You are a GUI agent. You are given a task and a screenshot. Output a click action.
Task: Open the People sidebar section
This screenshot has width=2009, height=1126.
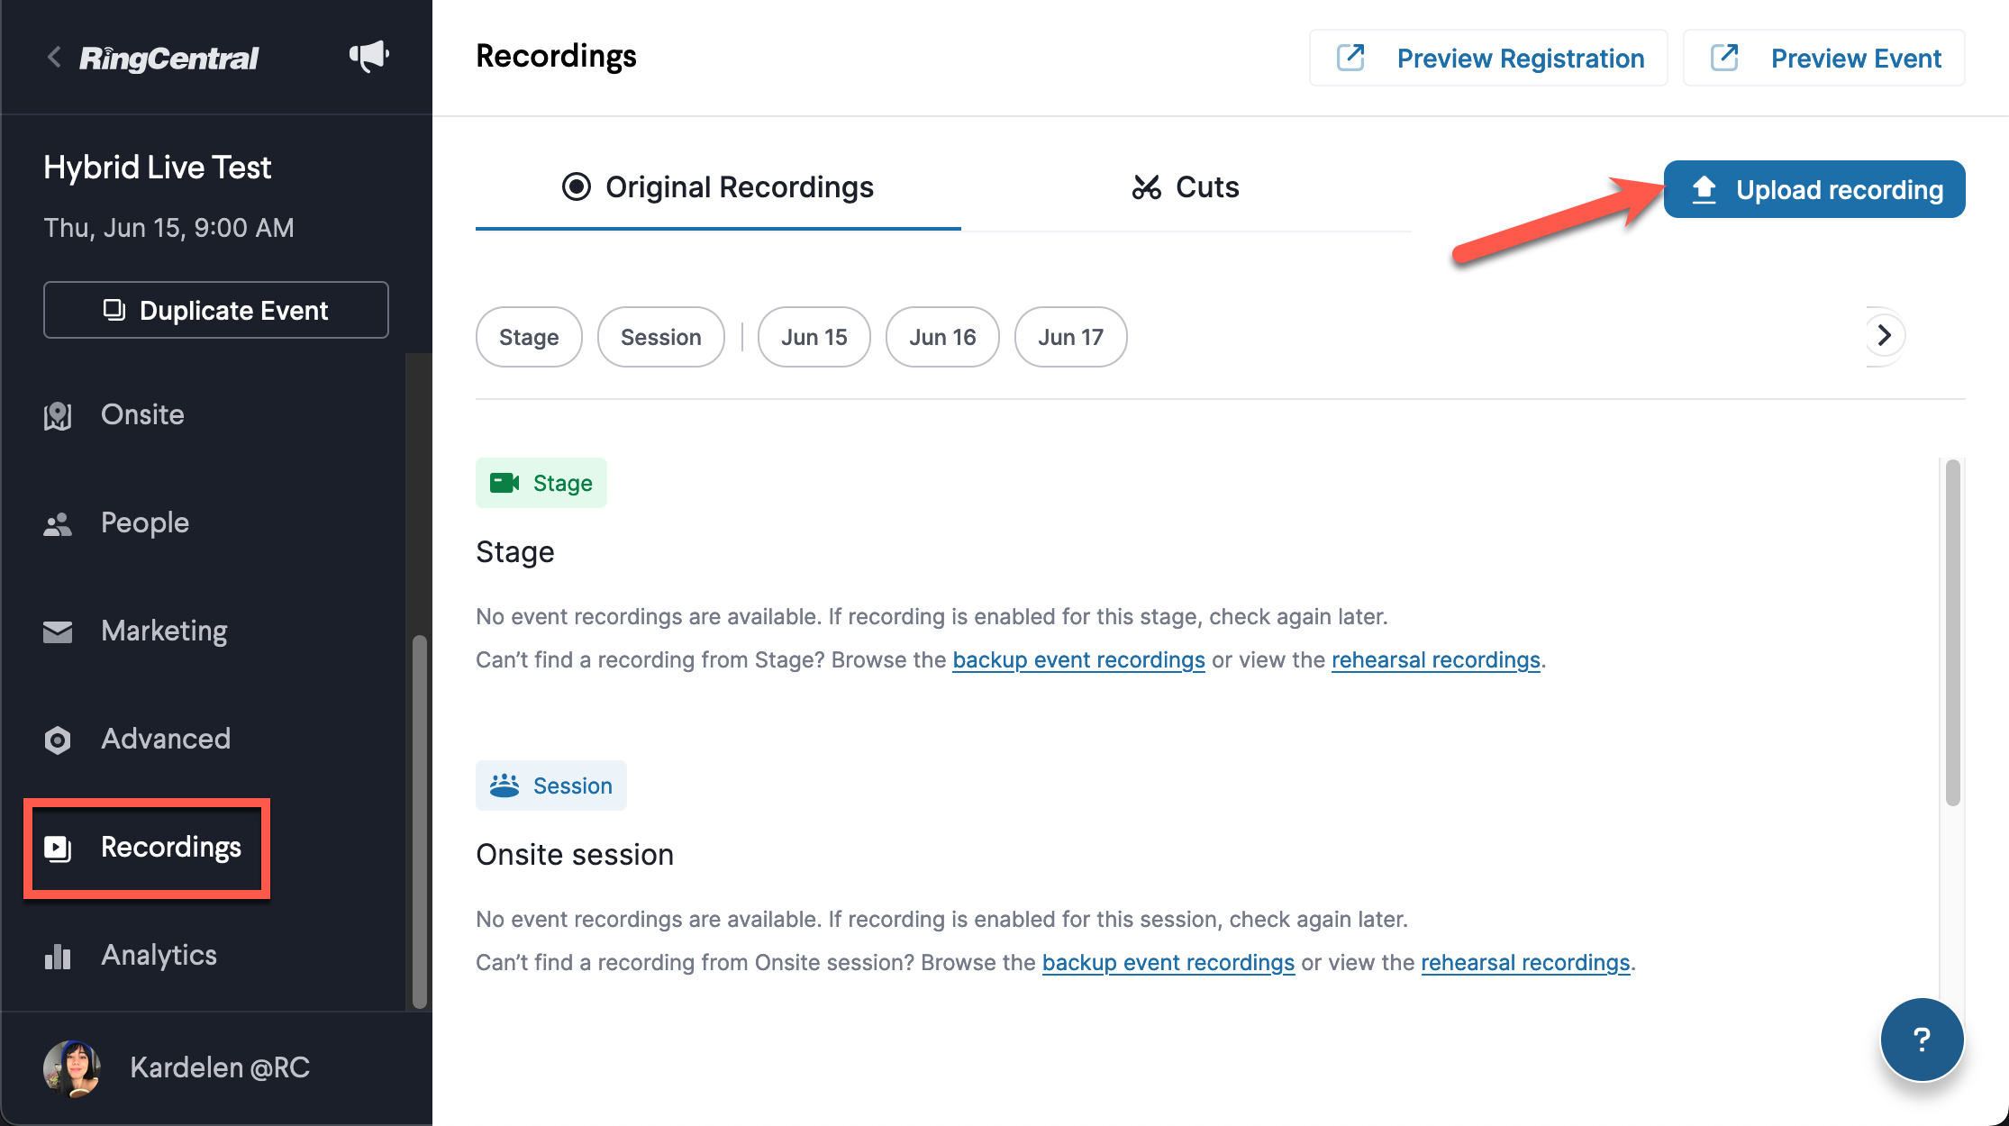[x=144, y=522]
